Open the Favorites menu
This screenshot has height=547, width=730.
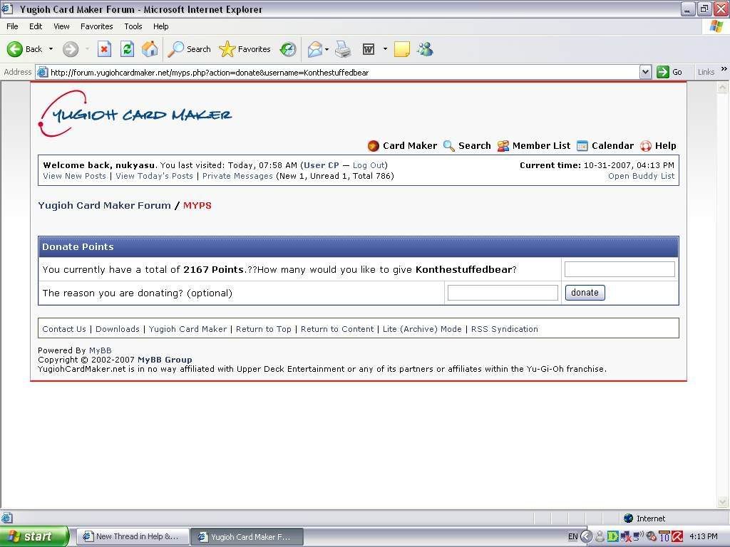(x=96, y=26)
